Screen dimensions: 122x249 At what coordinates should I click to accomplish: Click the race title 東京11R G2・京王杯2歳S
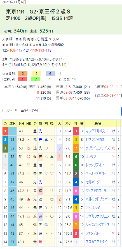pos(38,11)
